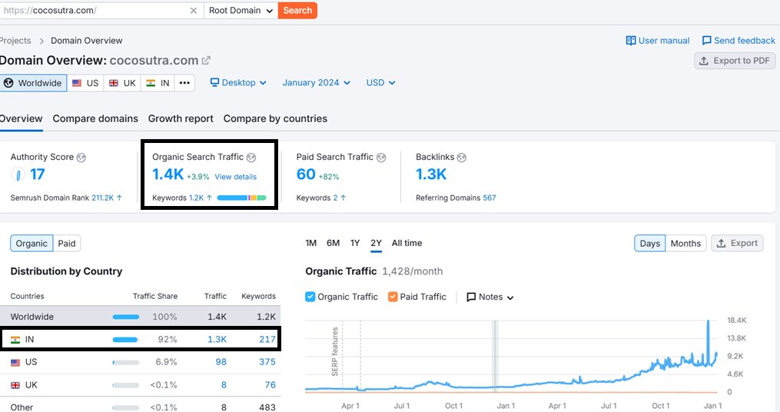Click the India flag in the IN country row

(15, 340)
